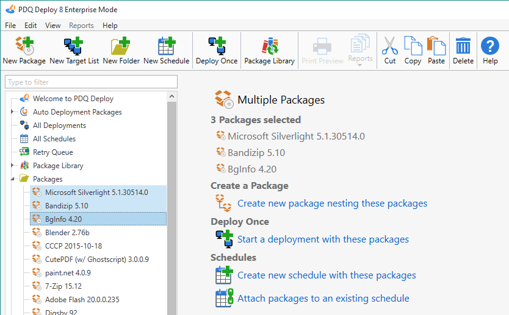509x315 pixels.
Task: Click the Cut scissors icon
Action: pyautogui.click(x=390, y=46)
